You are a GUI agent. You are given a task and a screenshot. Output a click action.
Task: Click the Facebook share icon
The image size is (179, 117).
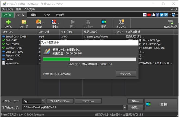click(157, 15)
